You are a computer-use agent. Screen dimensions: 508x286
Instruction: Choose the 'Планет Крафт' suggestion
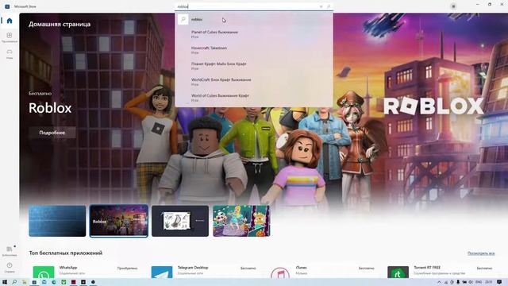pyautogui.click(x=254, y=66)
